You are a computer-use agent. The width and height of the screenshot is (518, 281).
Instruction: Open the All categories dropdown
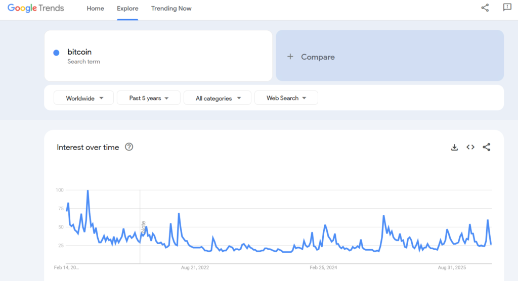[x=217, y=98]
